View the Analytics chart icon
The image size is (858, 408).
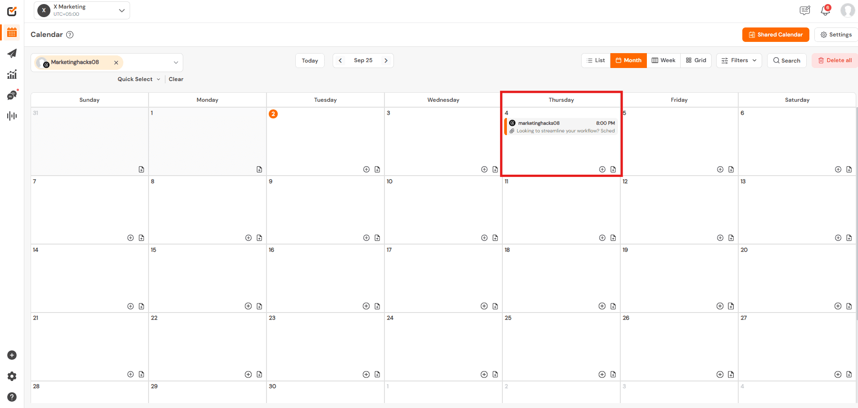coord(12,74)
